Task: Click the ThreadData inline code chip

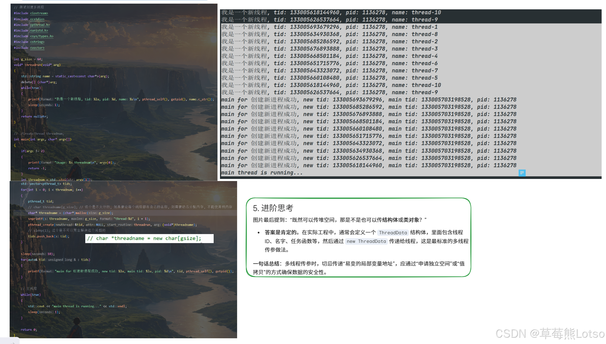Action: [x=393, y=233]
